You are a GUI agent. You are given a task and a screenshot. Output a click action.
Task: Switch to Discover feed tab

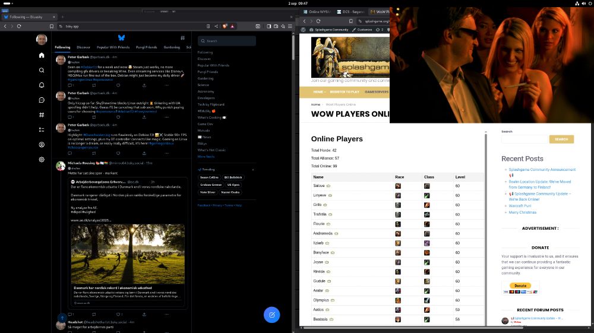tap(83, 47)
